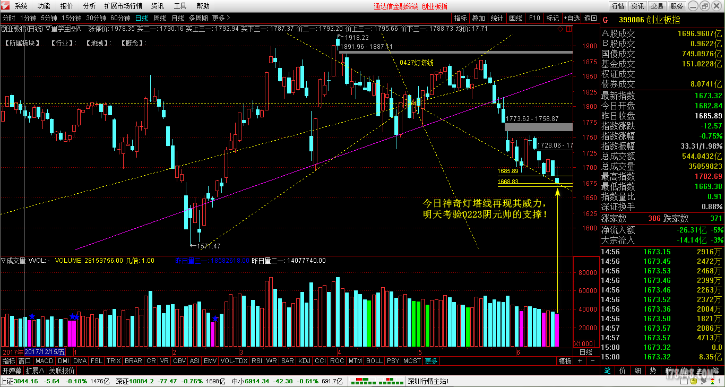Open the 帮助 menu
725x387 pixels.
tap(203, 6)
